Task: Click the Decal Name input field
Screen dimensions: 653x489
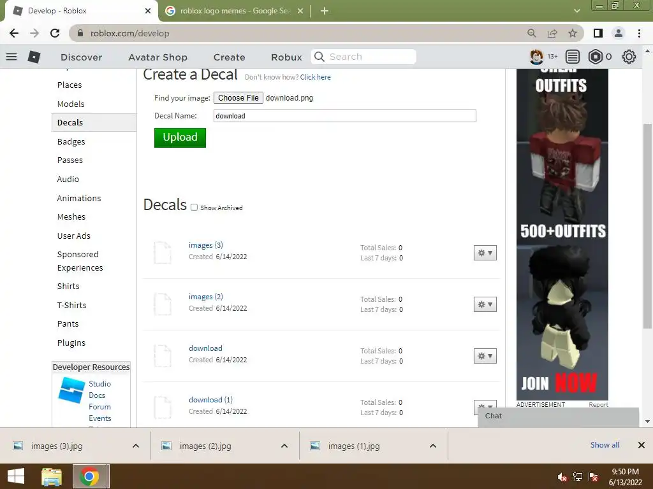Action: [345, 116]
